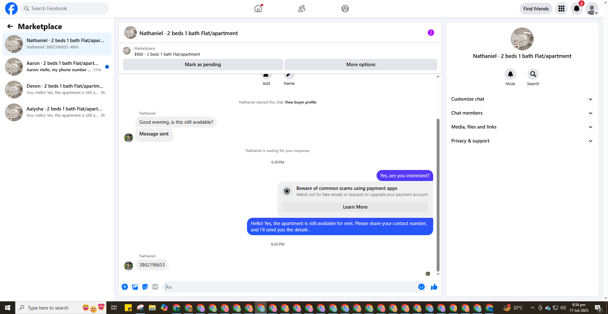Expand the Customize chat section
Viewport: 608px width, 314px height.
(522, 99)
